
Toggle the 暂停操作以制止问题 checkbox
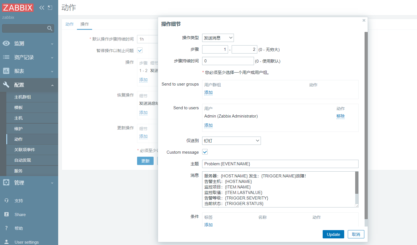pyautogui.click(x=140, y=50)
